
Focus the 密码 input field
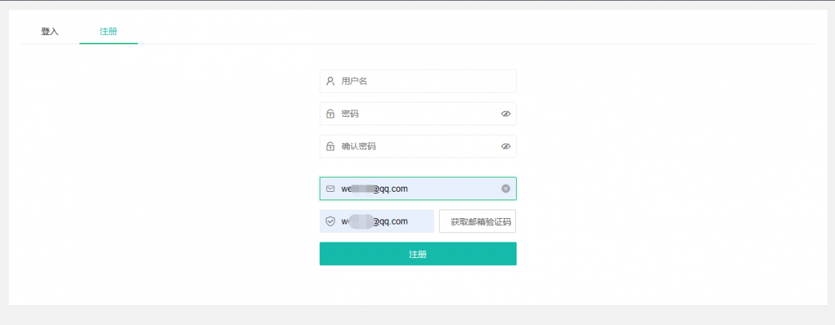(x=417, y=114)
